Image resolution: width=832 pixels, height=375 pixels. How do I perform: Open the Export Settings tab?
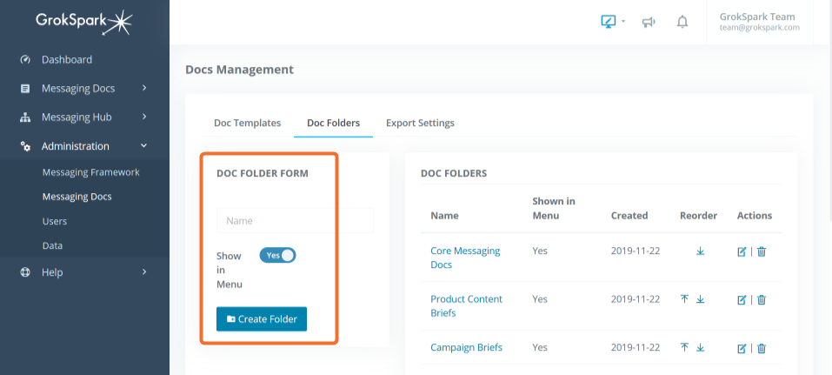[x=420, y=123]
